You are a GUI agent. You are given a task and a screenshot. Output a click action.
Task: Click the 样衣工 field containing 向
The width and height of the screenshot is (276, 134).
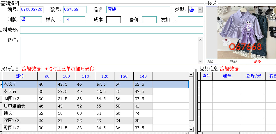[74, 20]
